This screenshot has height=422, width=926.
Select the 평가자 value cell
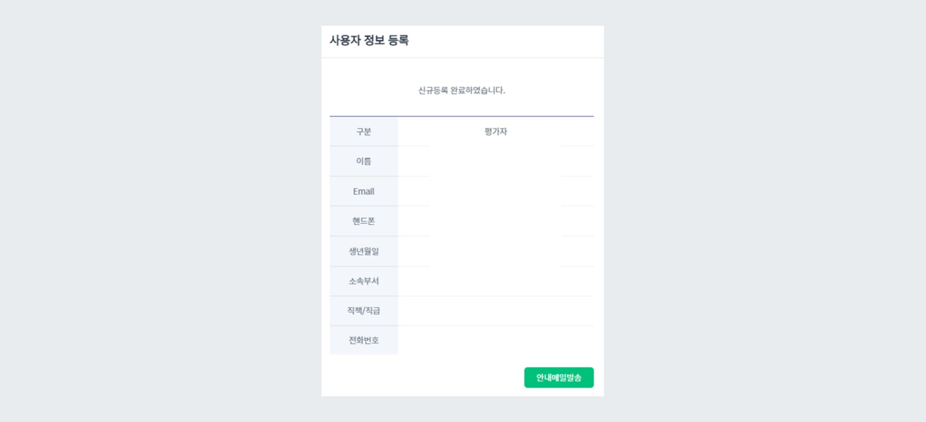[495, 132]
